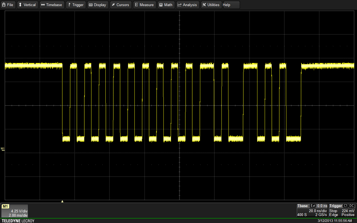Click the Help menu

[x=227, y=5]
